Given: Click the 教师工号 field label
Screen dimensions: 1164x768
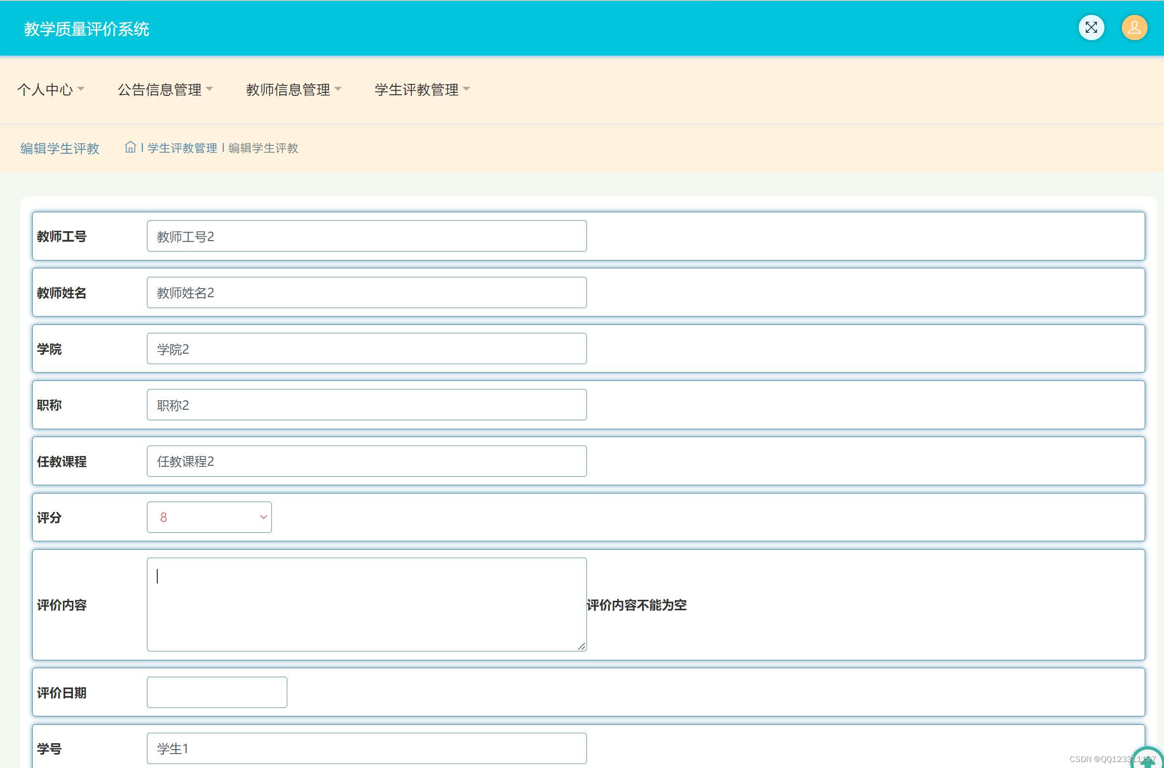Looking at the screenshot, I should pyautogui.click(x=62, y=236).
